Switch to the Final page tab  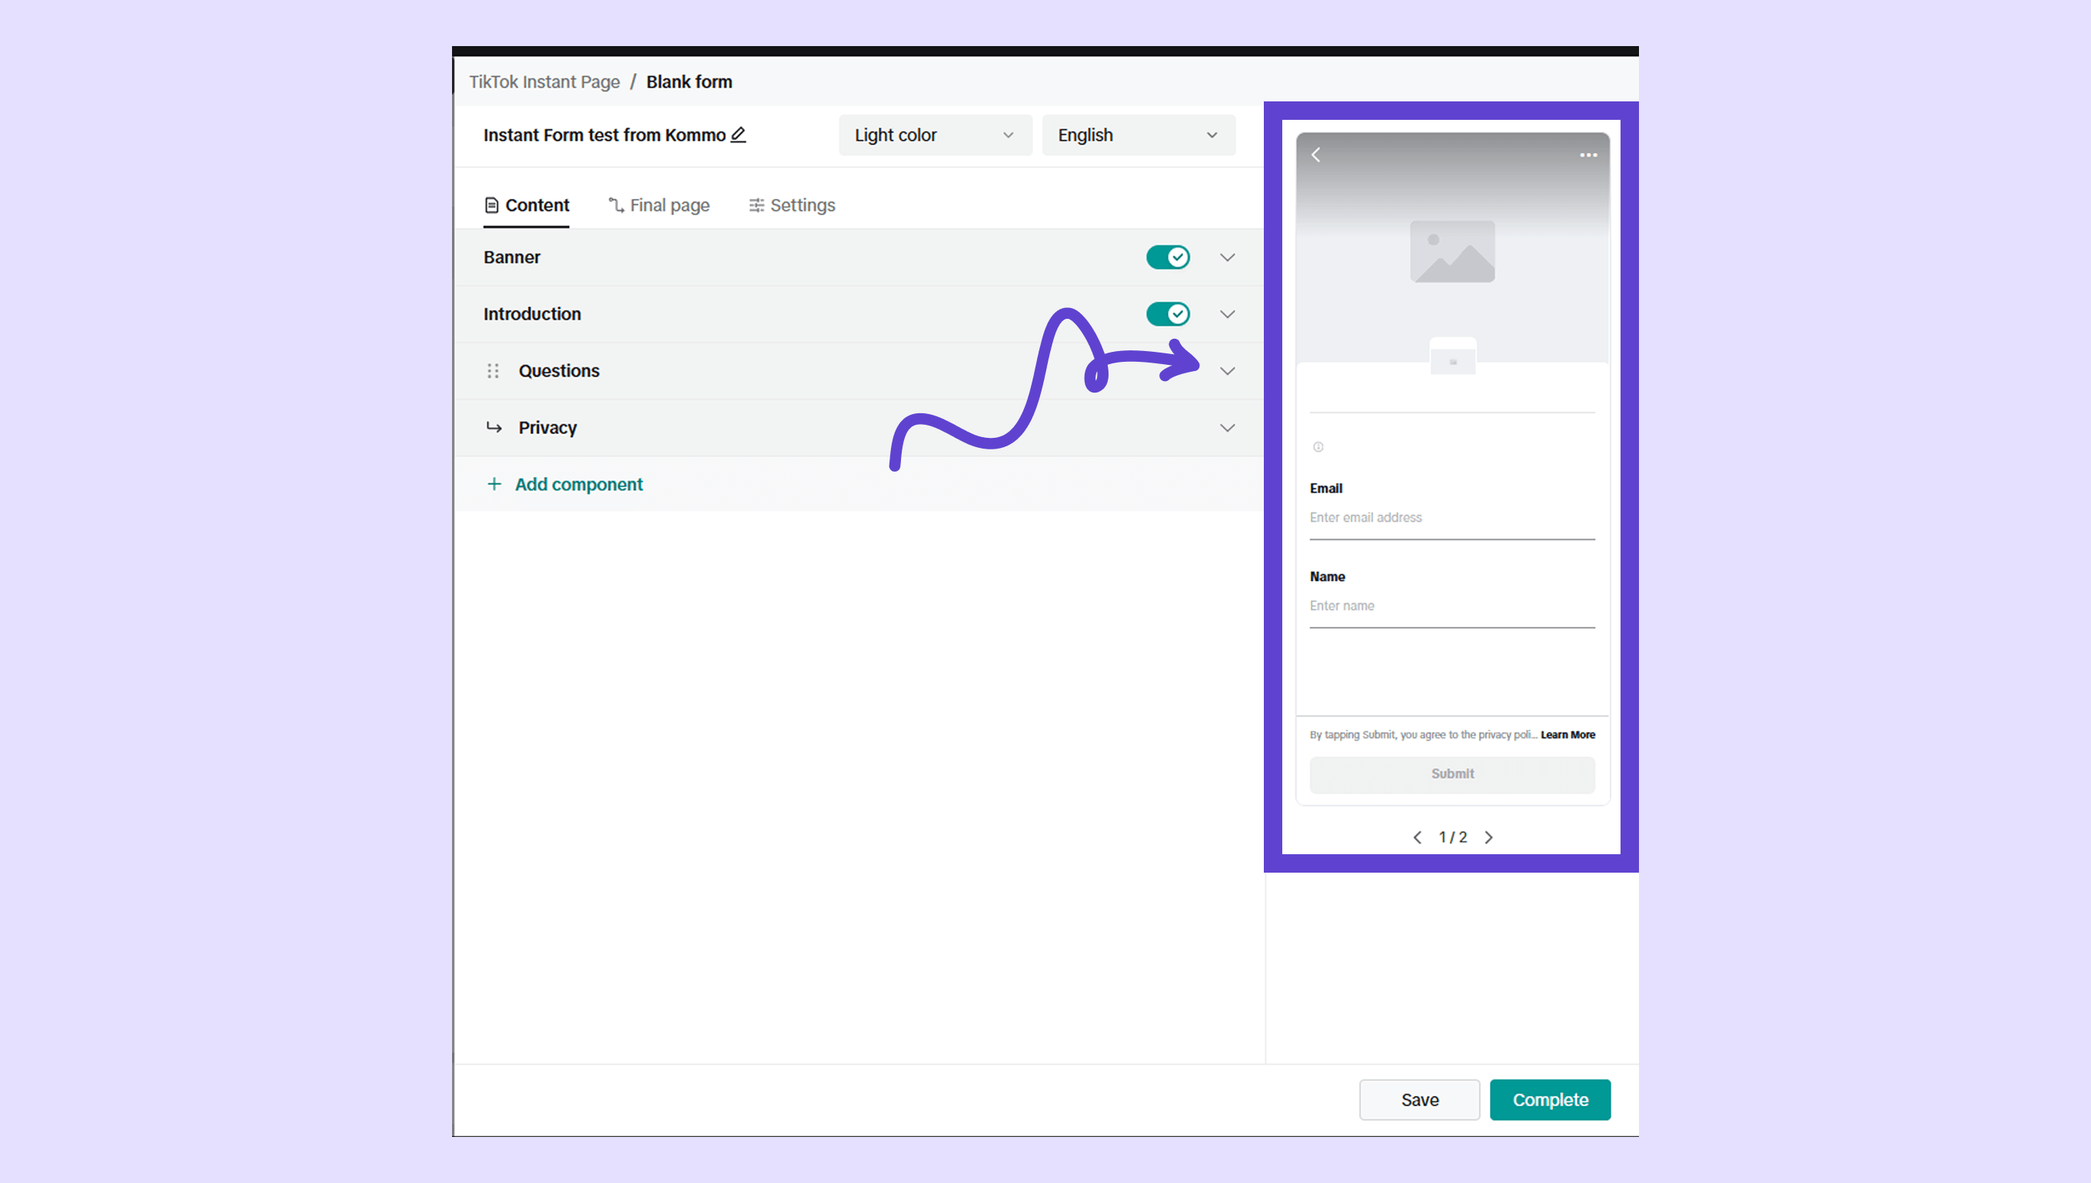[x=659, y=206]
